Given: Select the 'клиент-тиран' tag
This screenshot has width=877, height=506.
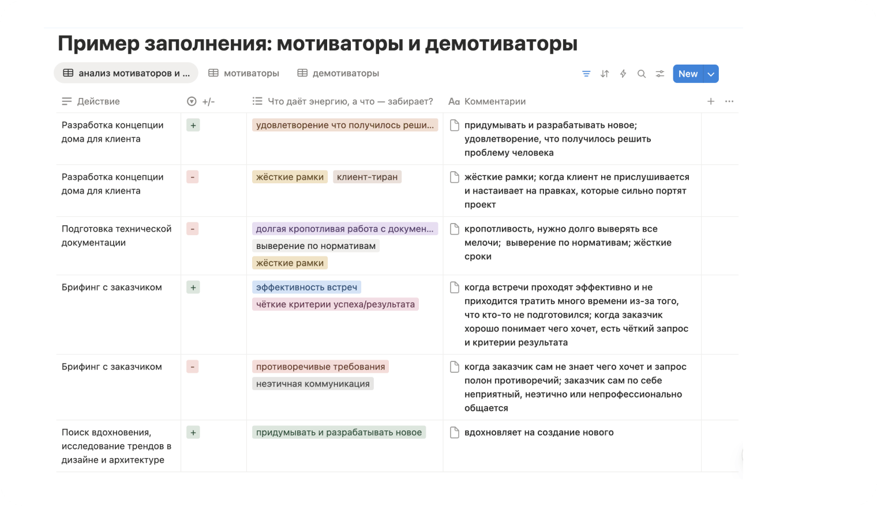Looking at the screenshot, I should 368,177.
